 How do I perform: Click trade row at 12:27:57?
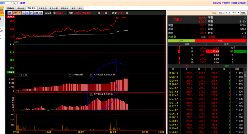click(x=206, y=88)
